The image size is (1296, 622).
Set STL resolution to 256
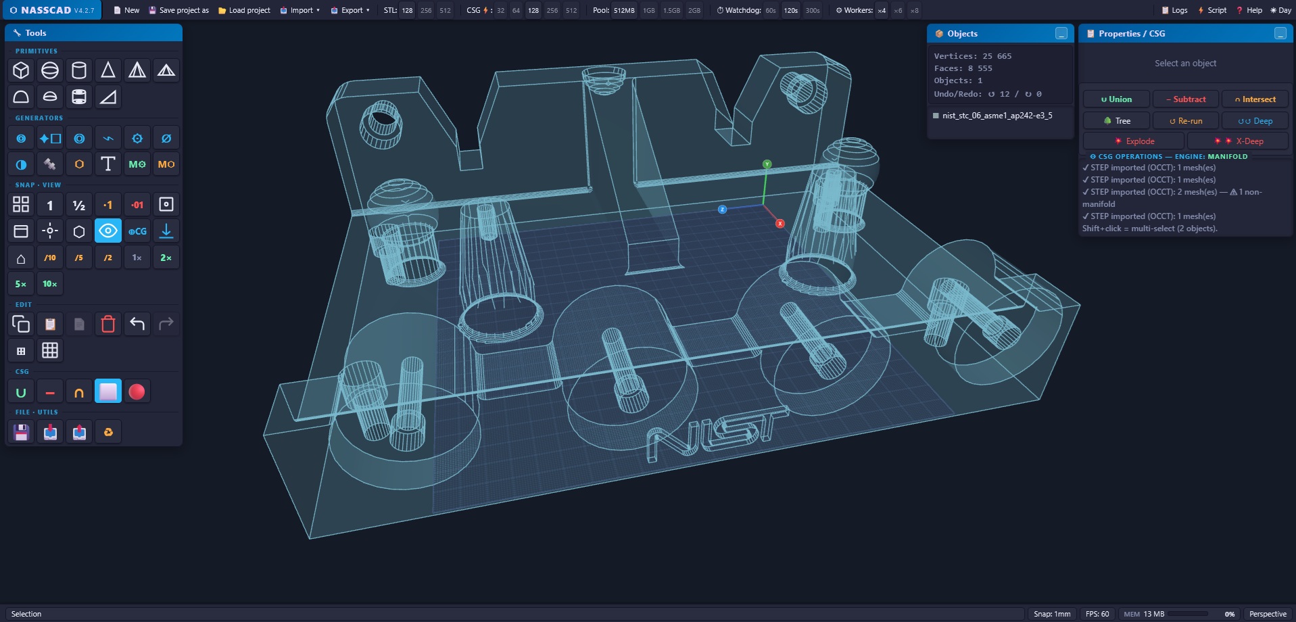coord(426,10)
